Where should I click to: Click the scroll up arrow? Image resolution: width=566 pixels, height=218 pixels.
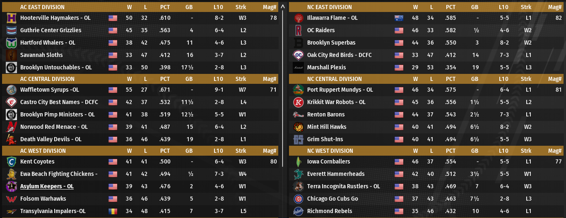coord(283,7)
